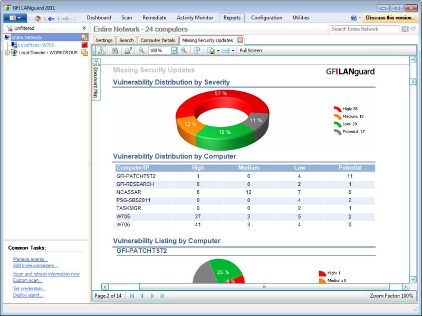Open the Computer Details tab
Image resolution: width=422 pixels, height=316 pixels.
(158, 41)
